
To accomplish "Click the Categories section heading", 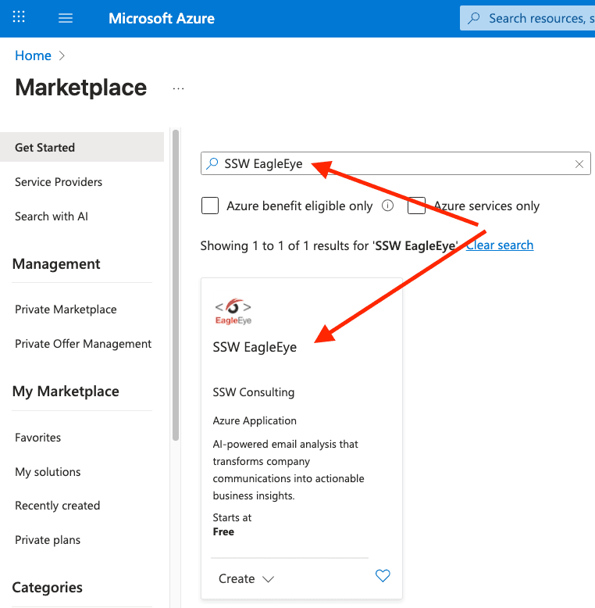I will (48, 587).
